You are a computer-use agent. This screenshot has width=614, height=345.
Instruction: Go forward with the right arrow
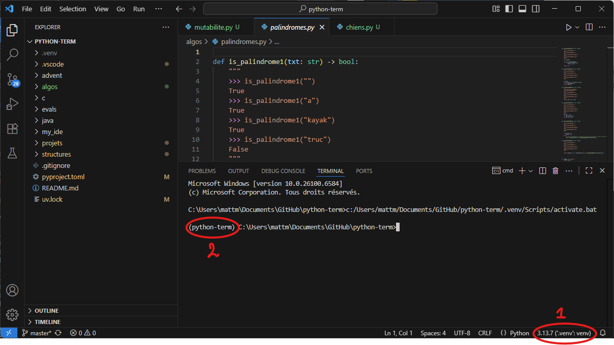click(193, 9)
